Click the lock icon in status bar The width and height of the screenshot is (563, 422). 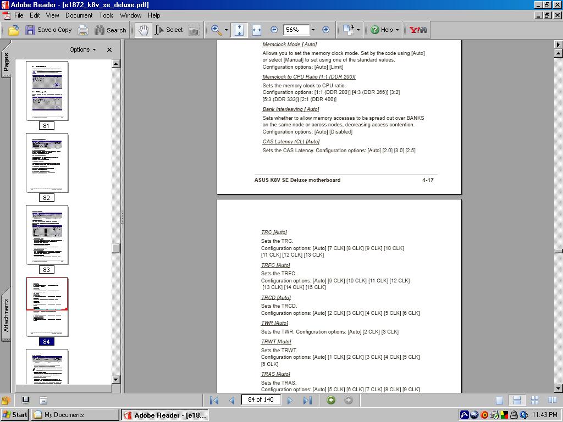coord(5,401)
